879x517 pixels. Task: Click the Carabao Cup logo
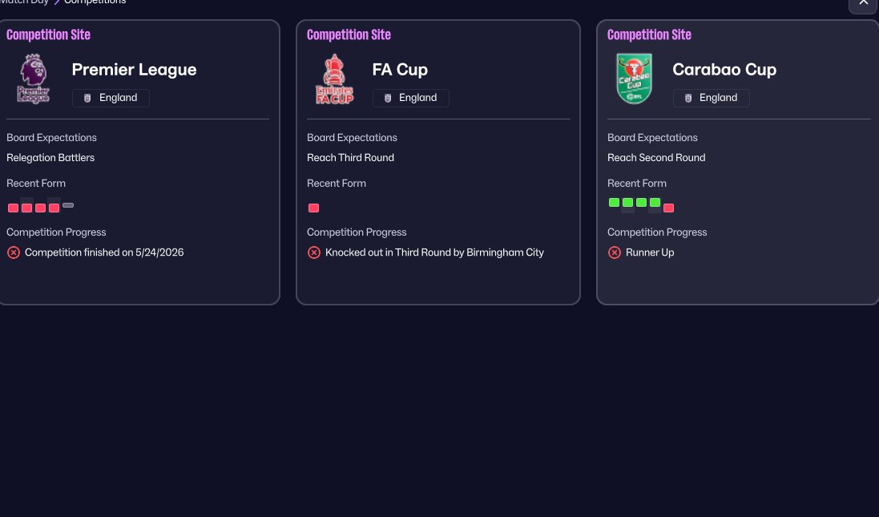pos(634,79)
